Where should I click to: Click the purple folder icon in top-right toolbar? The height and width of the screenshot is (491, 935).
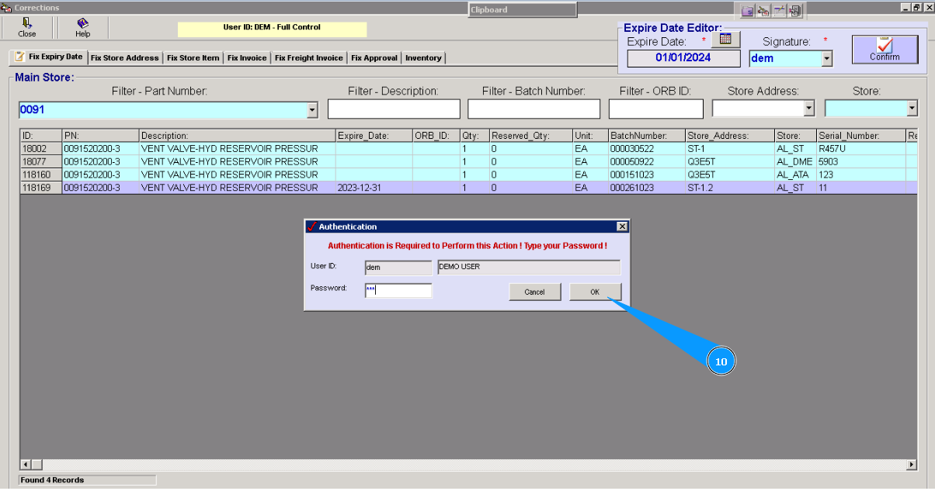click(x=748, y=10)
